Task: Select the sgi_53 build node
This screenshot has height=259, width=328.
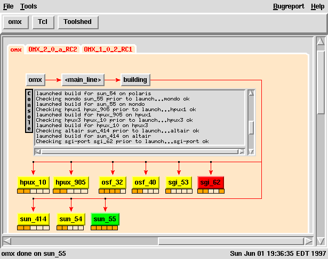Action: click(178, 182)
